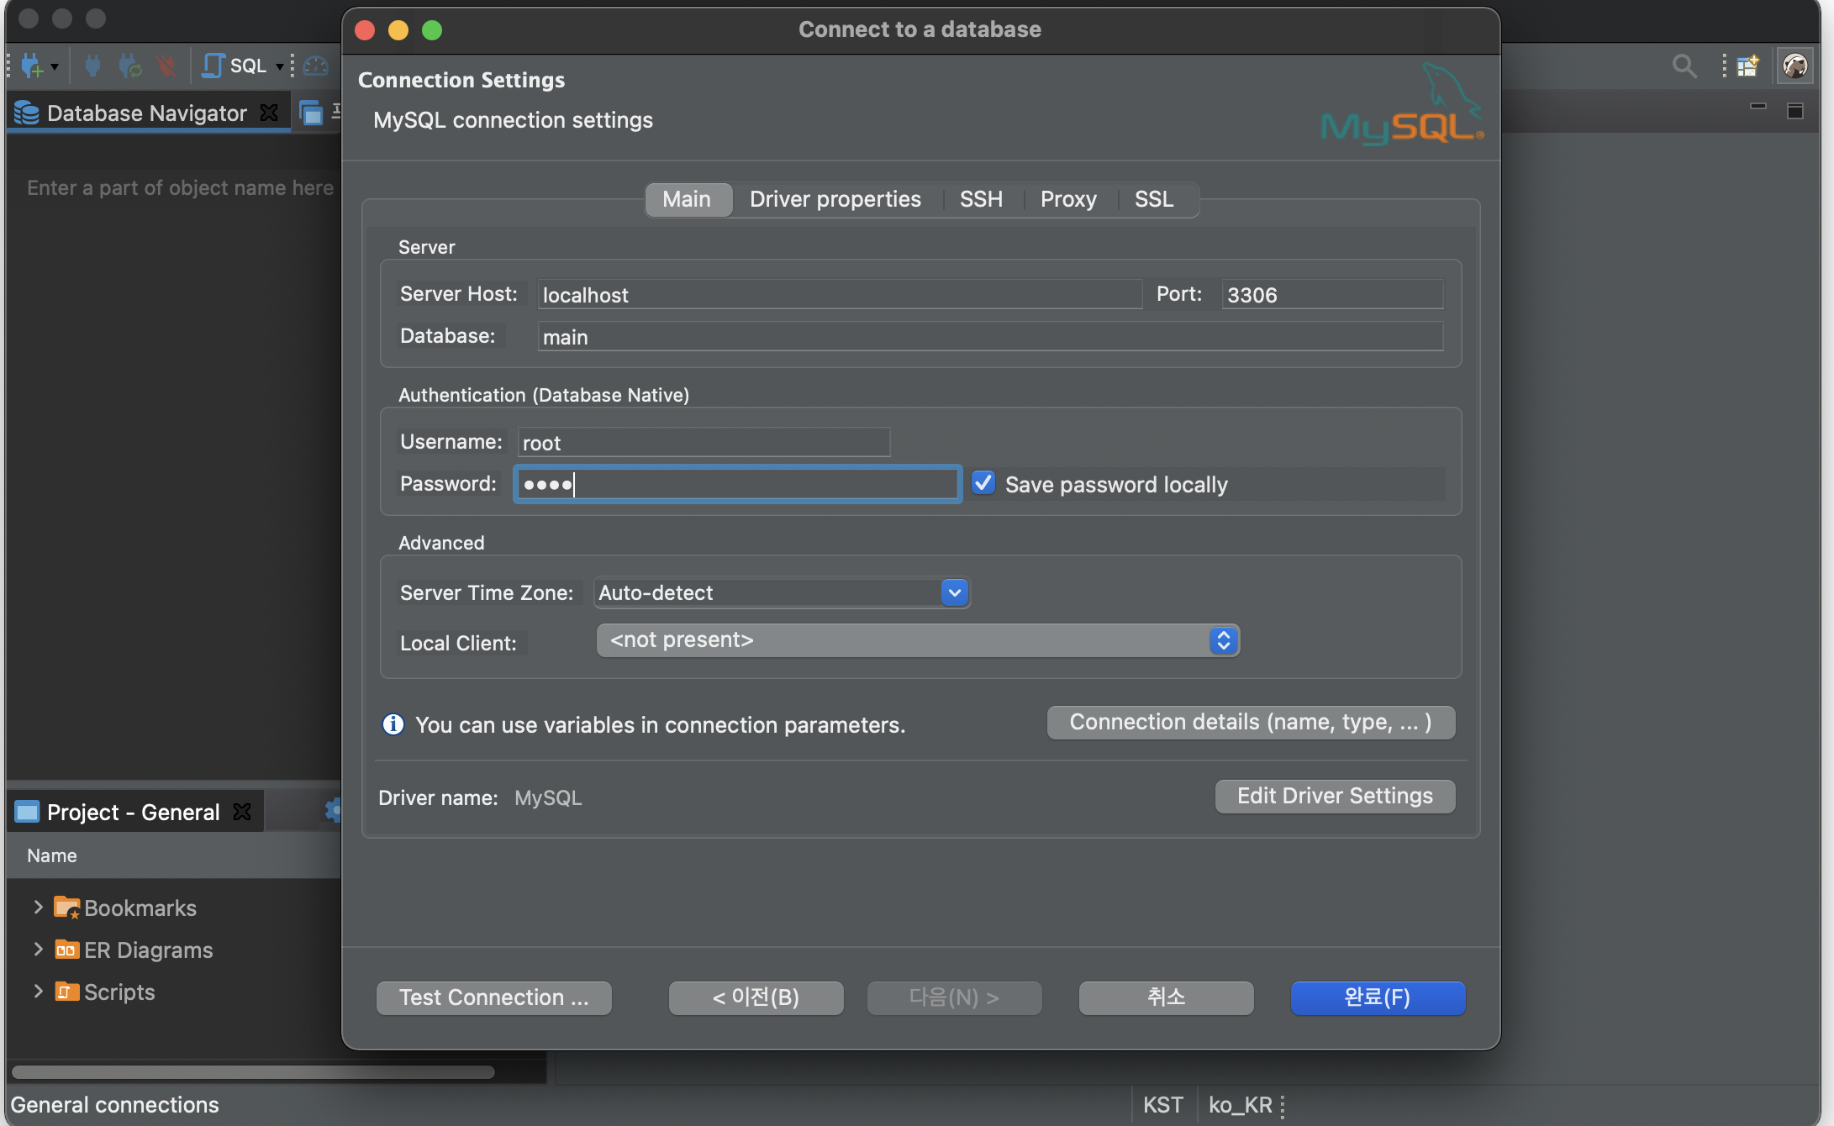Expand the ER Diagrams folder
The width and height of the screenshot is (1834, 1126).
tap(38, 949)
